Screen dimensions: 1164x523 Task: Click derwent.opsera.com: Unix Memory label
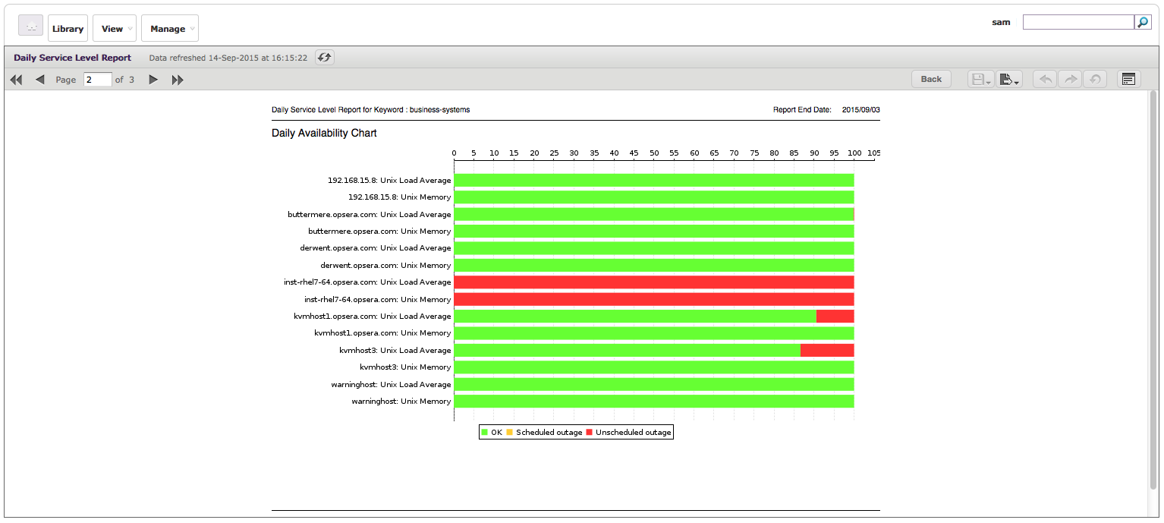point(385,266)
